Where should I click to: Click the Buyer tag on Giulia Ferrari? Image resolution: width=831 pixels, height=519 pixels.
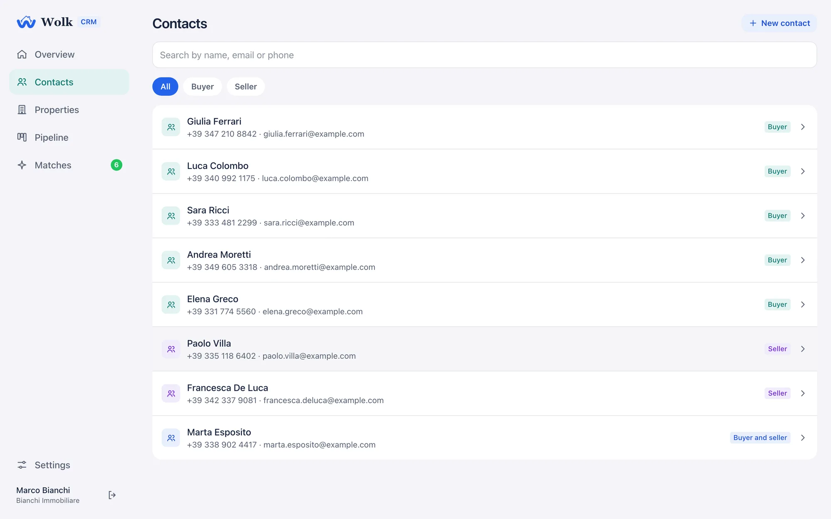[777, 127]
